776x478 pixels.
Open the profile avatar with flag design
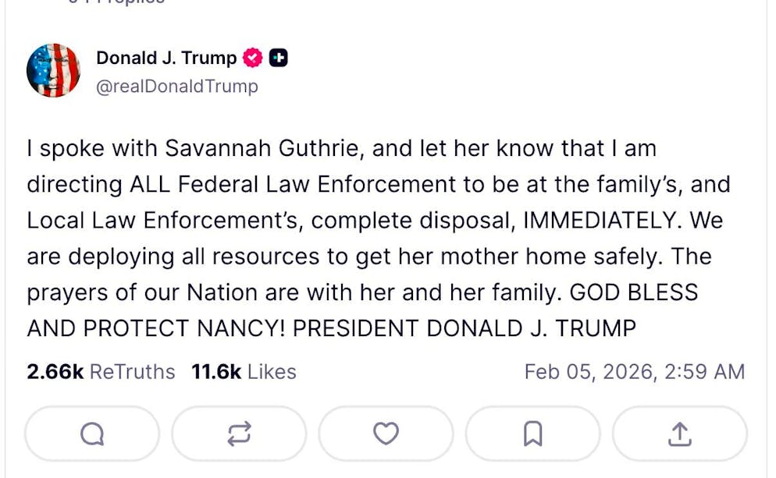pos(53,70)
